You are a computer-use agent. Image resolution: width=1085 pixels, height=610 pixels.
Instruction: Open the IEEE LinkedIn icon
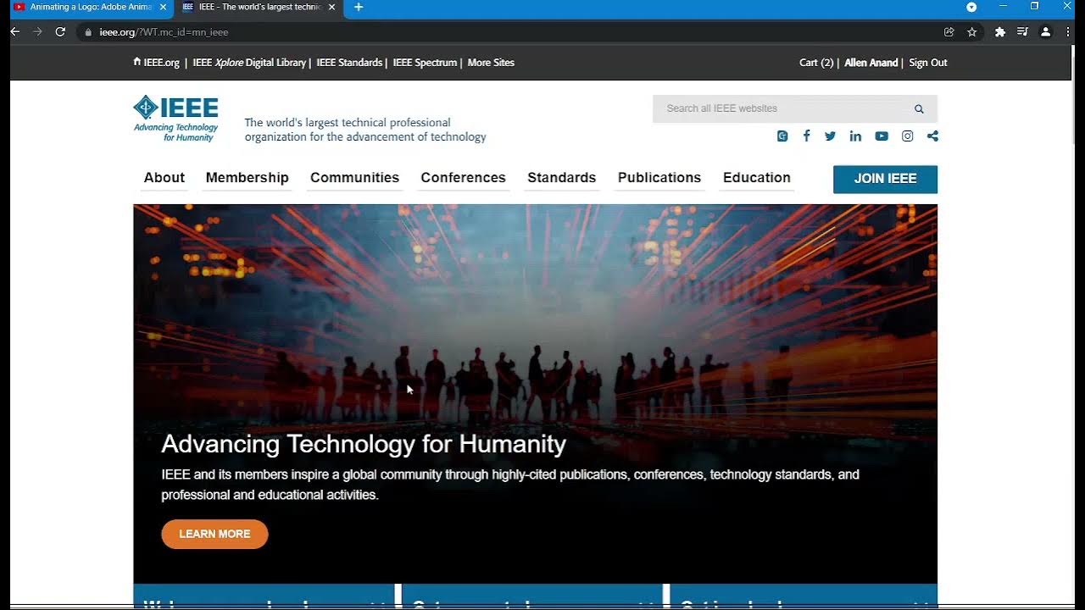855,136
